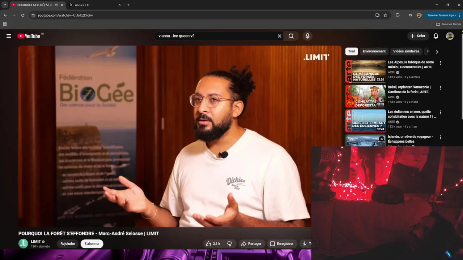Open YouTube notifications bell
This screenshot has width=463, height=260.
pos(436,36)
